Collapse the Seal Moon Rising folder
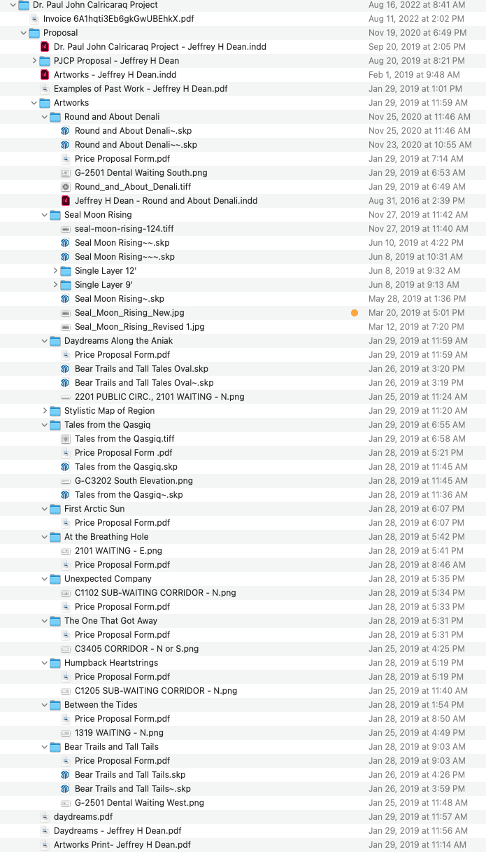Image resolution: width=486 pixels, height=854 pixels. (x=45, y=215)
